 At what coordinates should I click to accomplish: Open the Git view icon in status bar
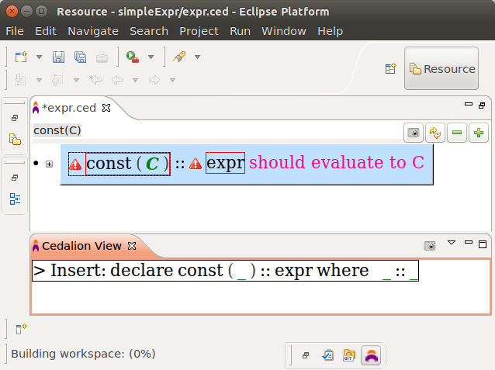point(349,354)
